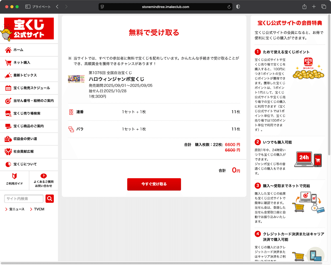The image size is (331, 265).
Task: Click the Safari share icon
Action: tap(304, 6)
